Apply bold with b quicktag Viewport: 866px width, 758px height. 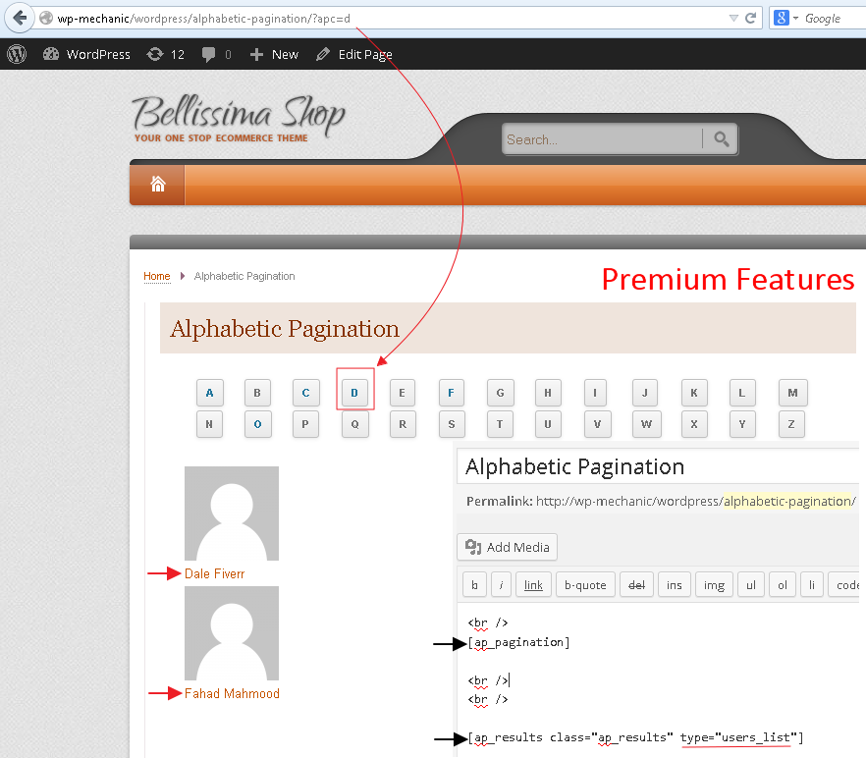coord(474,585)
